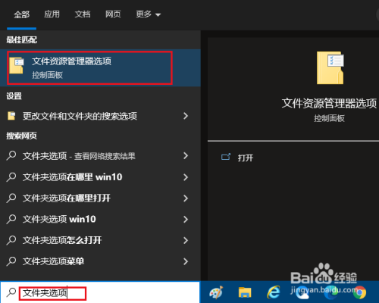Select suggestion 文件夹选项 win10
The image size is (379, 303).
[x=100, y=219]
